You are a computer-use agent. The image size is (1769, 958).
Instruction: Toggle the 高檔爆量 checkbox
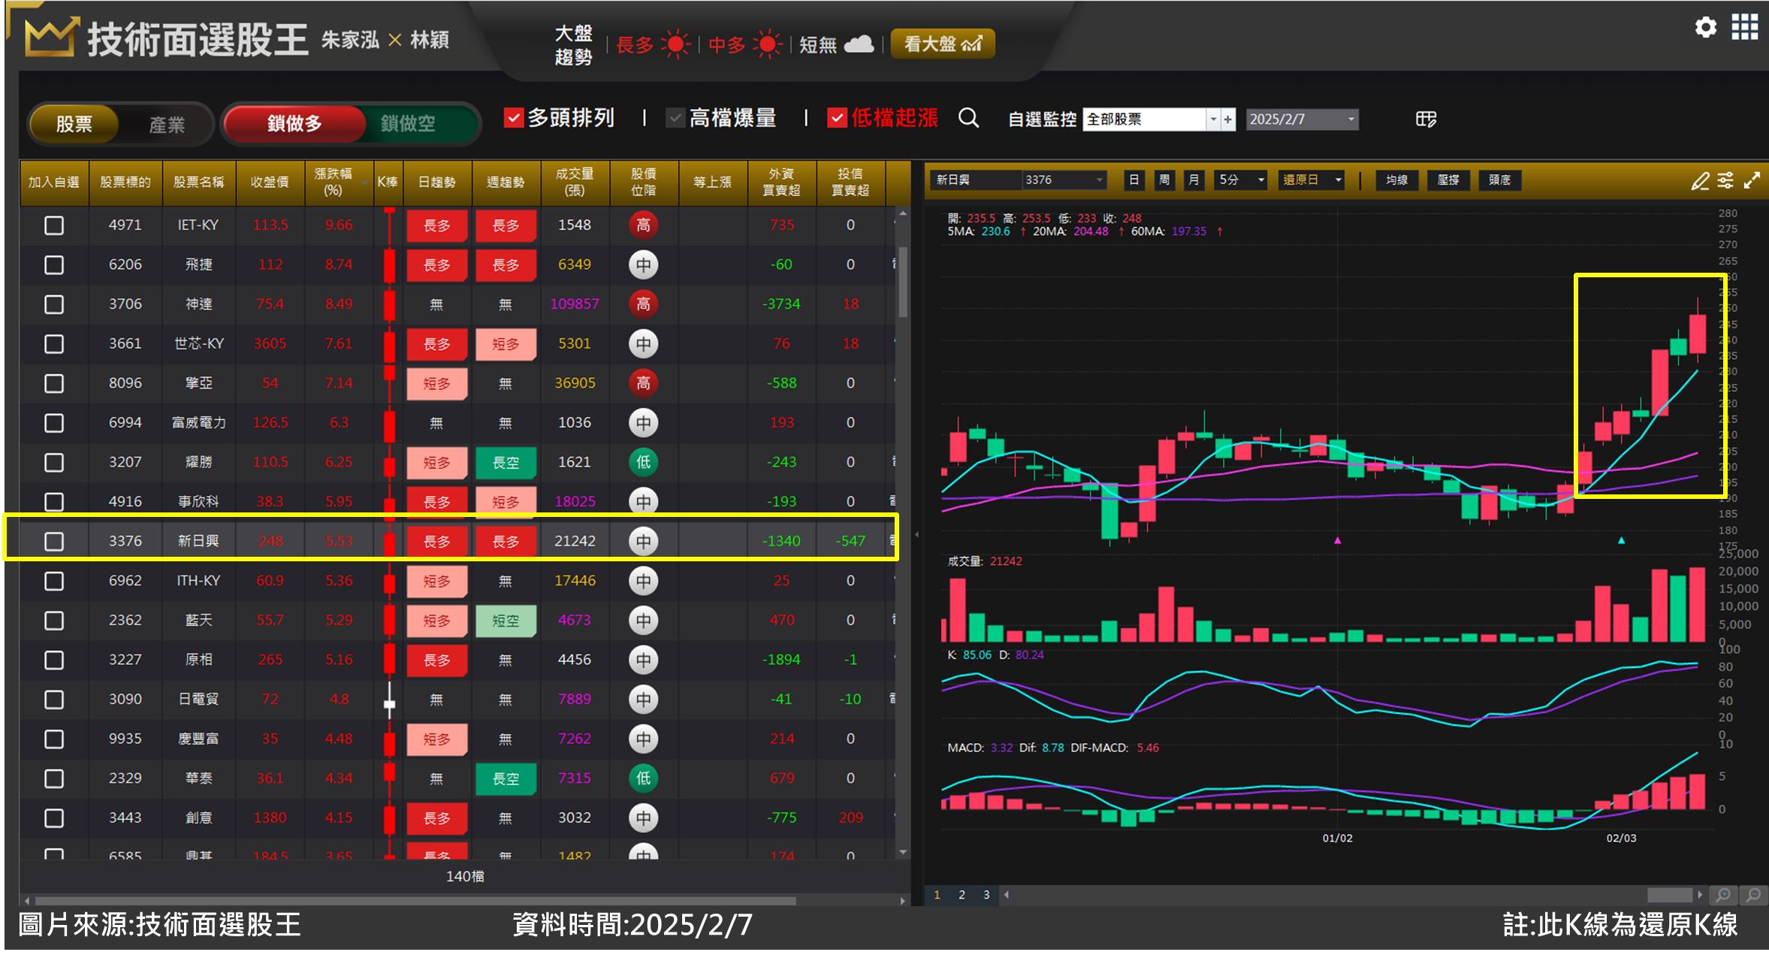(675, 118)
